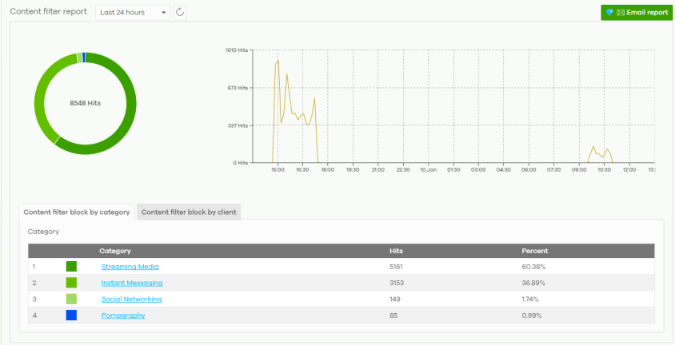Click the envelope icon on Email report
The width and height of the screenshot is (675, 345).
[x=621, y=13]
